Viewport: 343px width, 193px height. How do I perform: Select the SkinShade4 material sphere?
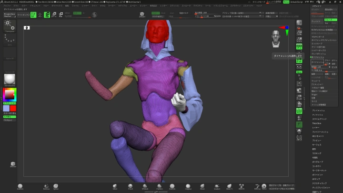pyautogui.click(x=10, y=80)
